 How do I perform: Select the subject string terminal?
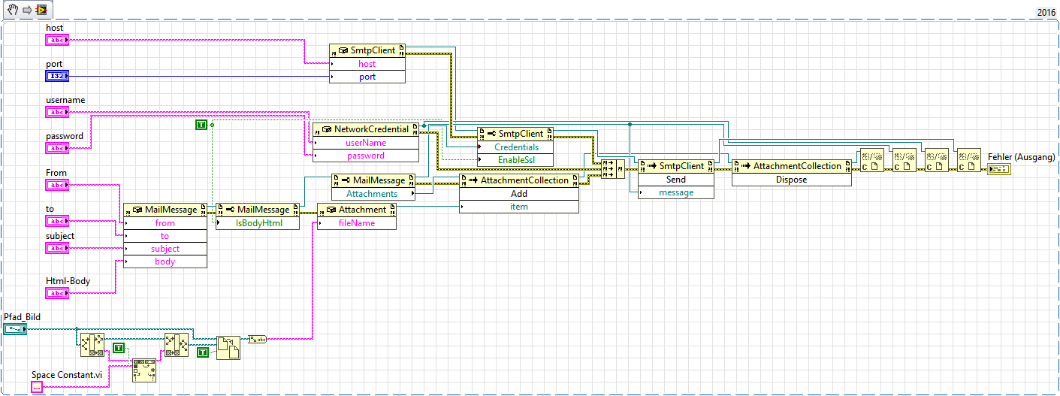[x=57, y=248]
